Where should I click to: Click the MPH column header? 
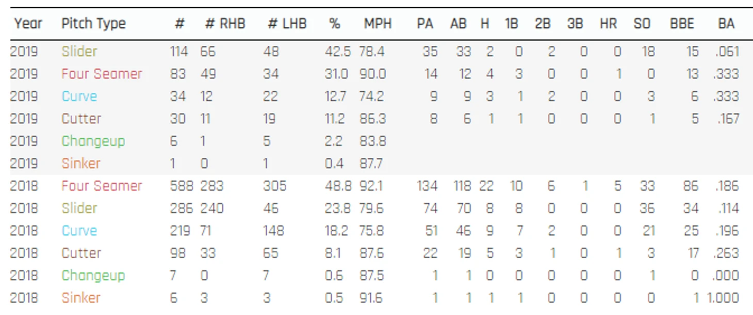click(x=378, y=24)
